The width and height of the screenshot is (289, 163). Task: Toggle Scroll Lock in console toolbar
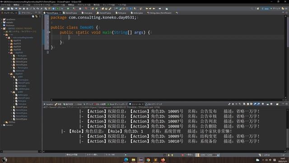point(248,104)
